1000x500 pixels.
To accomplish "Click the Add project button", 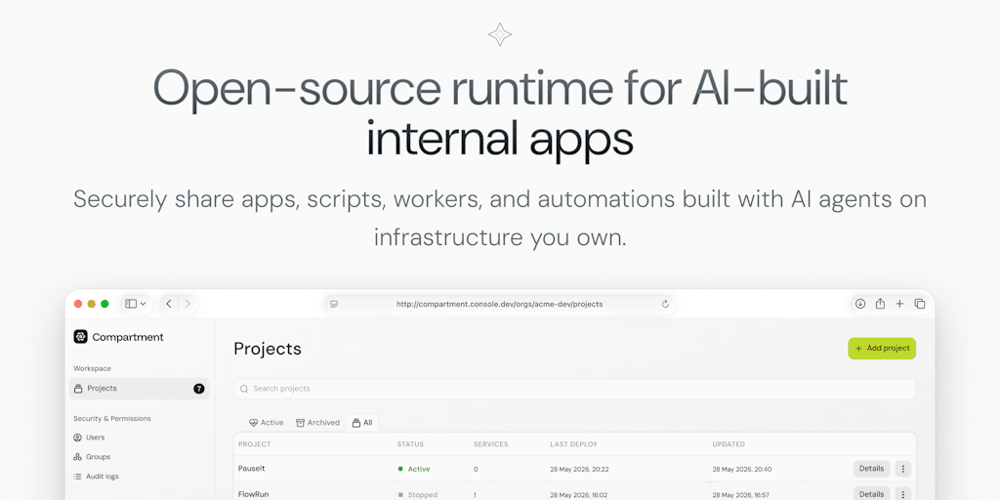I will [882, 349].
